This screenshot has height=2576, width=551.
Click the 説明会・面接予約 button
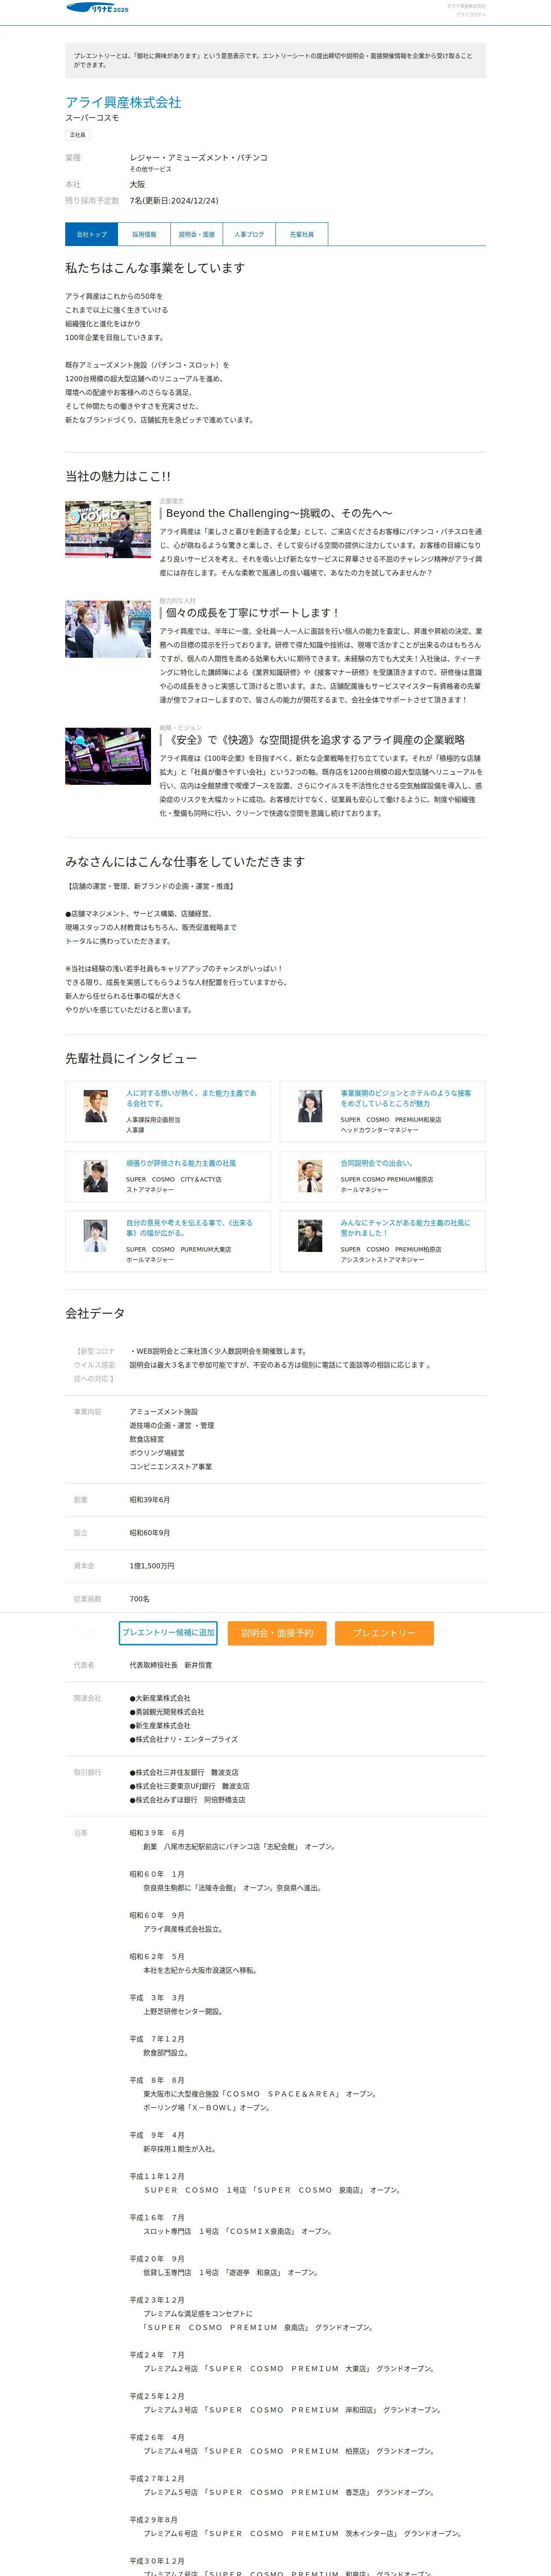[x=277, y=1633]
